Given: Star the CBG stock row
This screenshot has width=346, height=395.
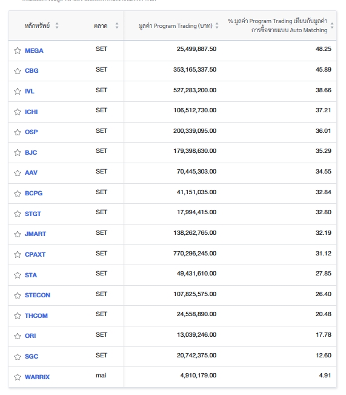Looking at the screenshot, I should [x=18, y=71].
